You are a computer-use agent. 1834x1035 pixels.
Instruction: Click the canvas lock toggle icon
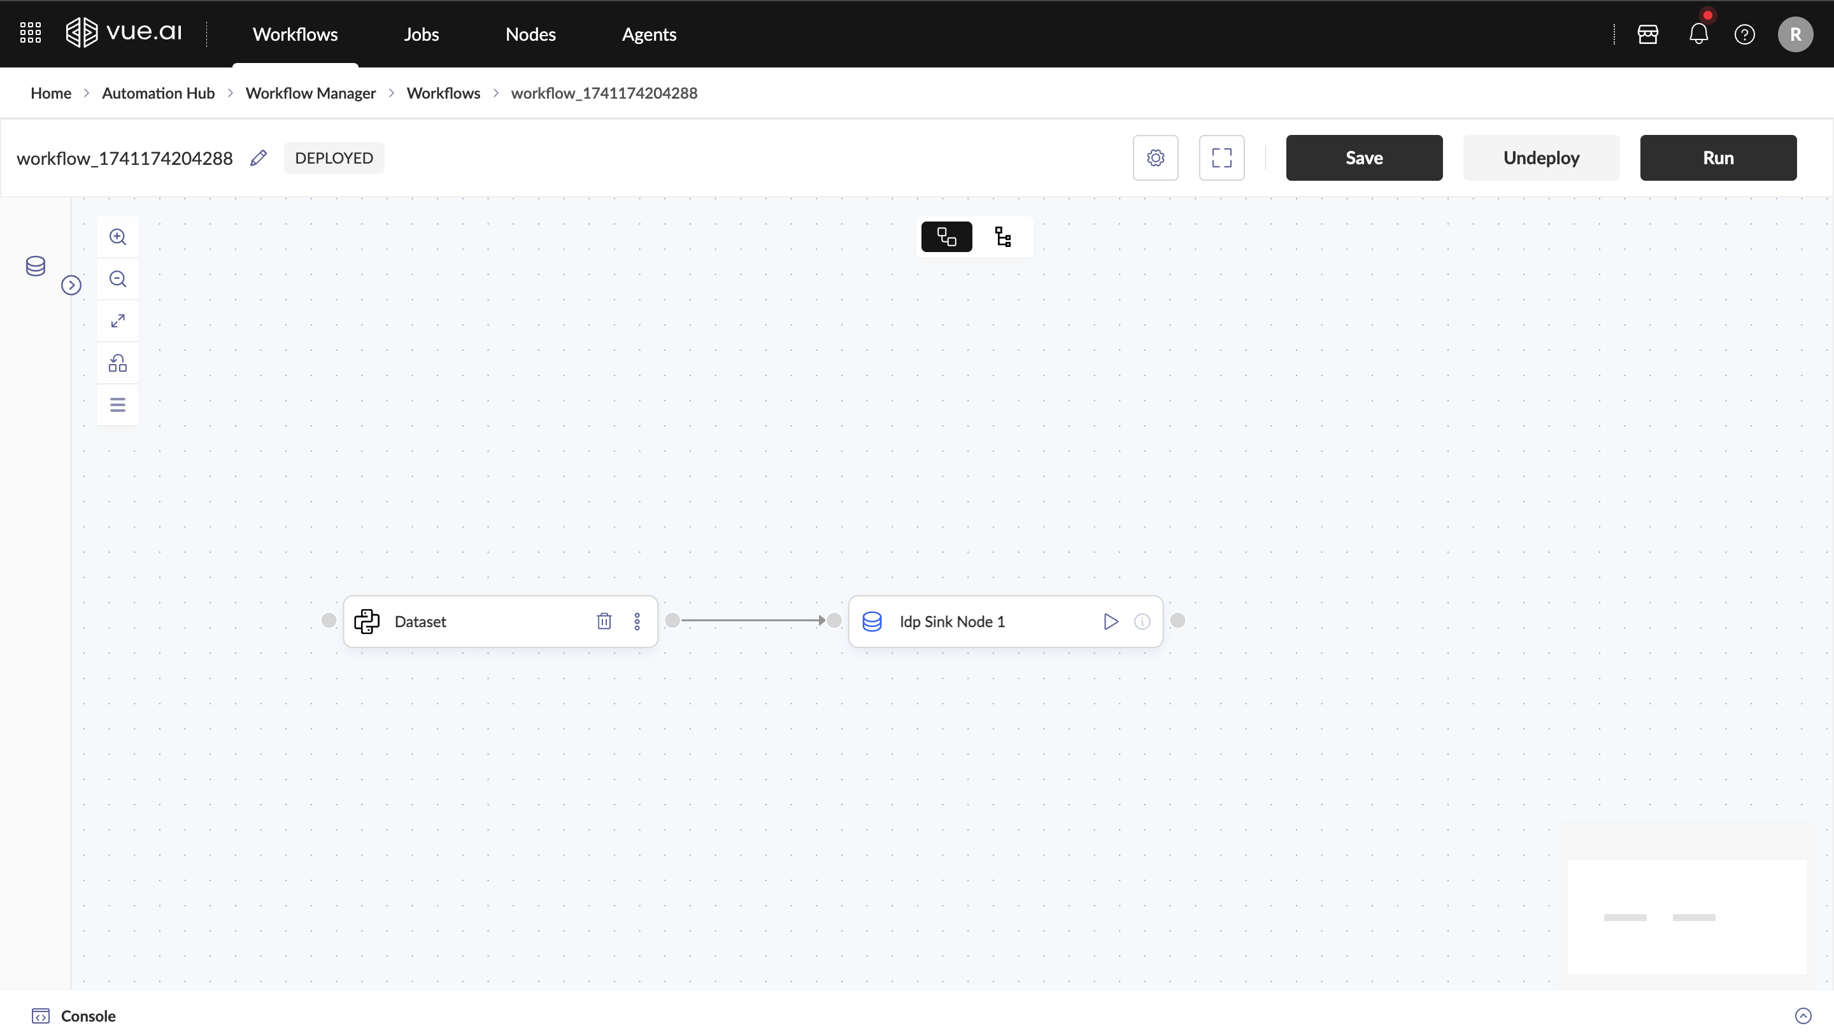[x=117, y=363]
